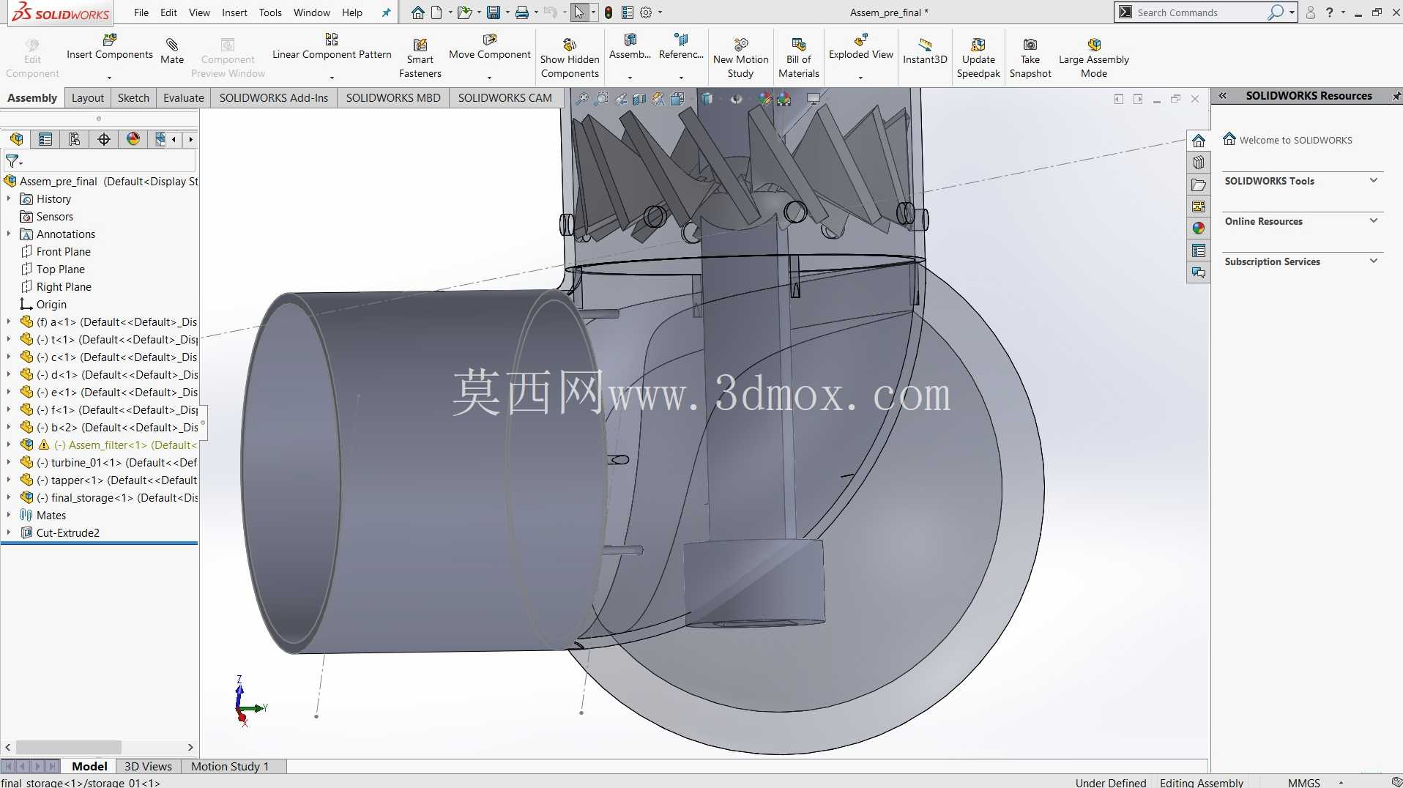
Task: Expand the Mates folder node
Action: click(x=9, y=515)
